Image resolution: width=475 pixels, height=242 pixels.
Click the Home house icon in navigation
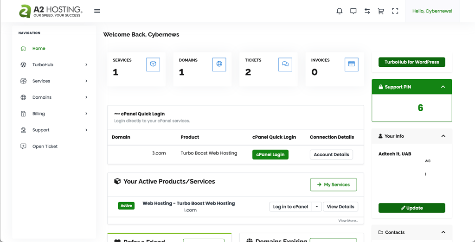(x=23, y=49)
